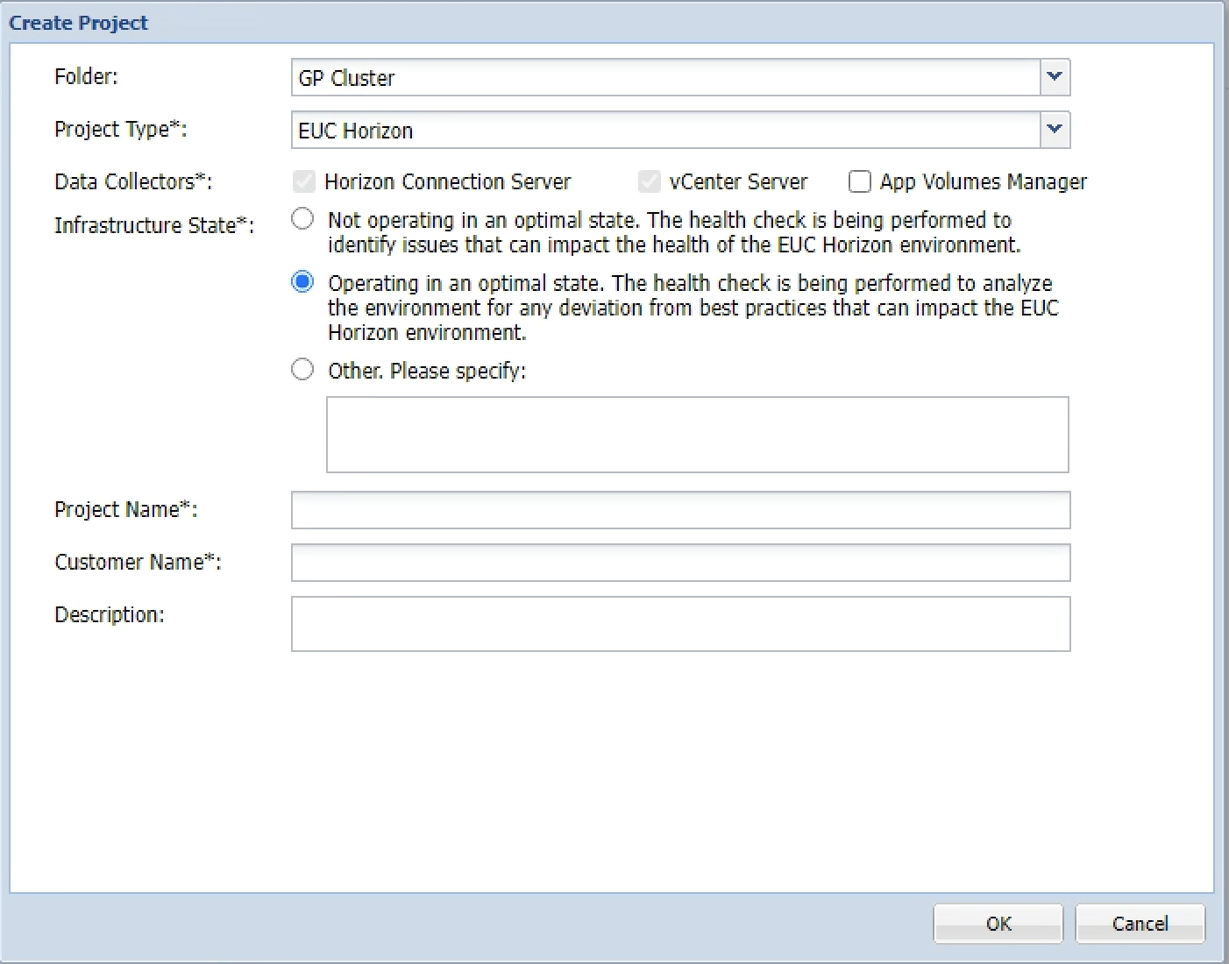Toggle the vCenter Server checkbox
Image resolution: width=1229 pixels, height=964 pixels.
coord(649,181)
